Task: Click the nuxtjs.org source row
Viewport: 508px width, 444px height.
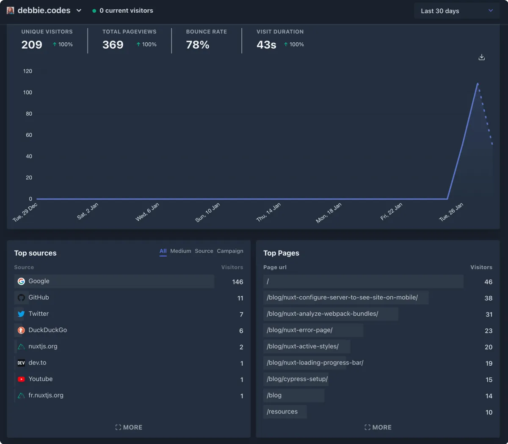Action: point(43,346)
